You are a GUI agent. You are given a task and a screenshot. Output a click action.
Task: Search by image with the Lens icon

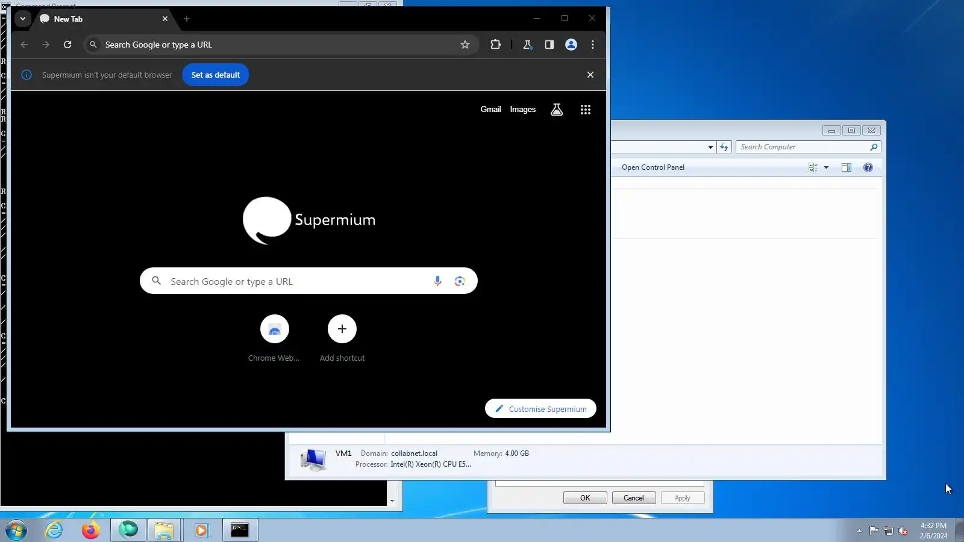[x=460, y=281]
